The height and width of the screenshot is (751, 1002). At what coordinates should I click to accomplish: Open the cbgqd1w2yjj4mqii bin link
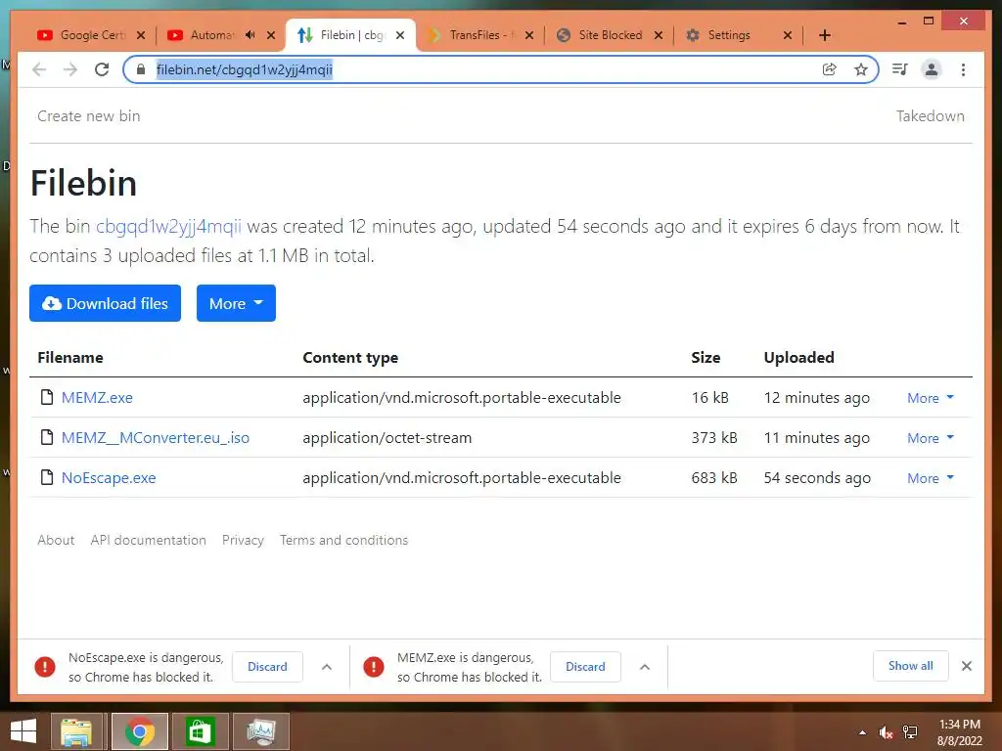coord(168,226)
